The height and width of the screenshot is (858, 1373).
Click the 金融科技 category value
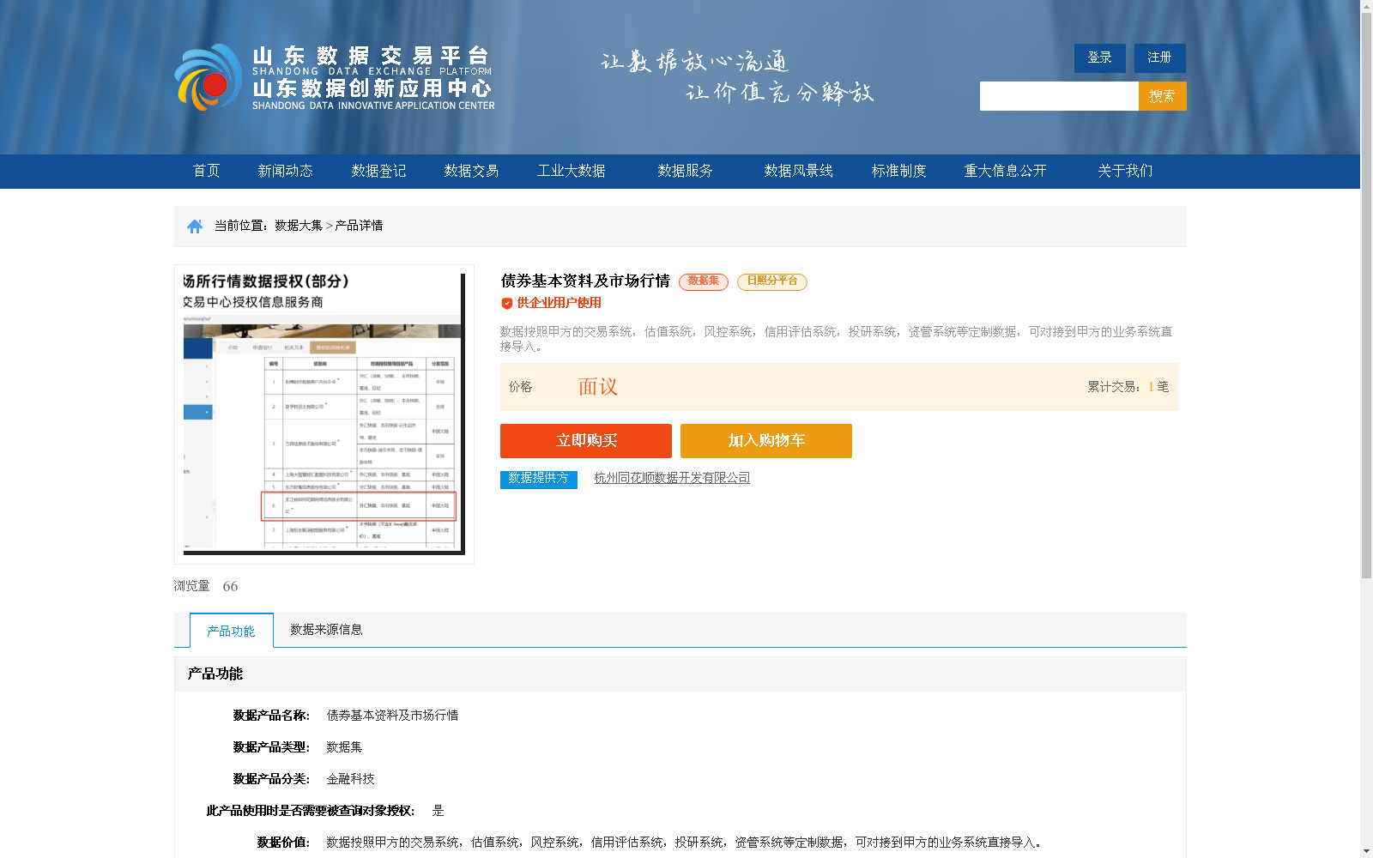pyautogui.click(x=350, y=779)
